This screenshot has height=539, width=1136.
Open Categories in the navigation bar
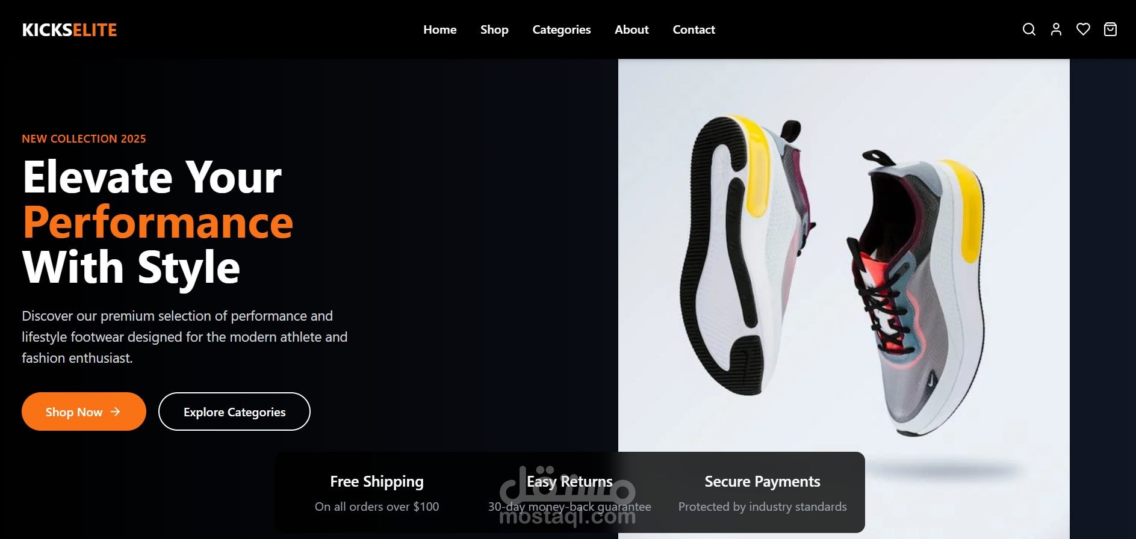(561, 29)
